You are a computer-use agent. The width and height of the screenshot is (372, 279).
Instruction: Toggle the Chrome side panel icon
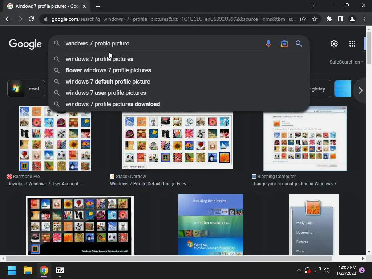(341, 19)
